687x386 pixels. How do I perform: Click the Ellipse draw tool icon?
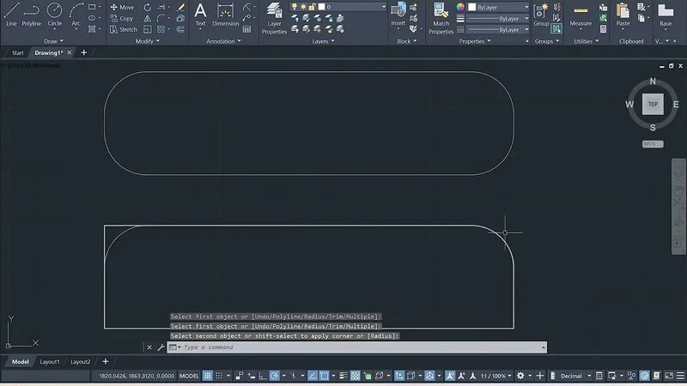click(92, 18)
